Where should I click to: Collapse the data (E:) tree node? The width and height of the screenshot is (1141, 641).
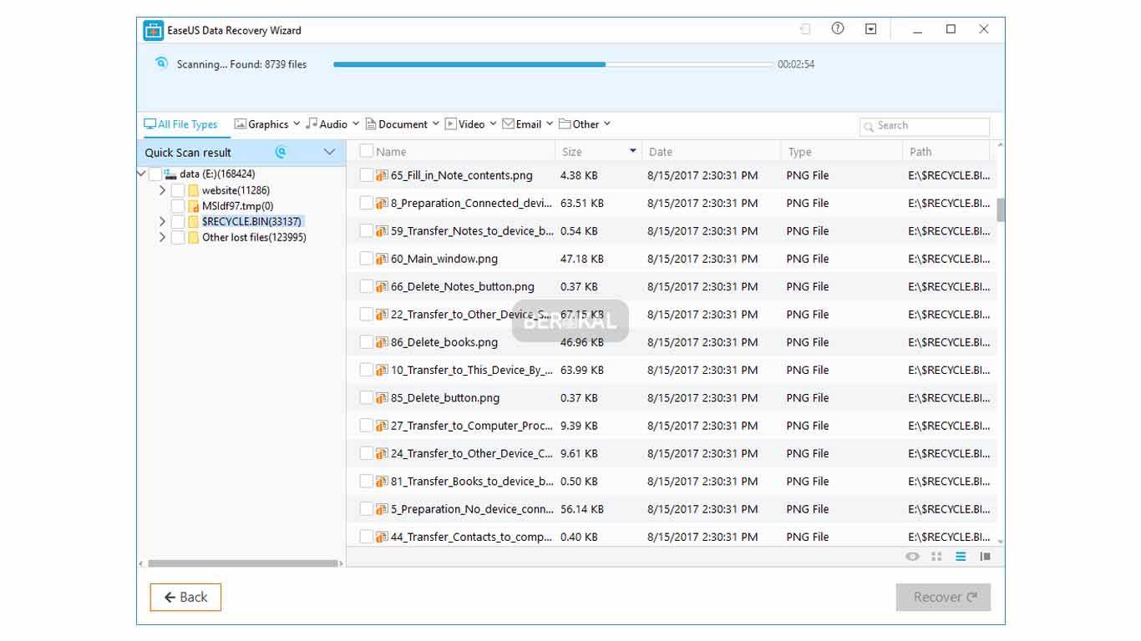[x=141, y=174]
